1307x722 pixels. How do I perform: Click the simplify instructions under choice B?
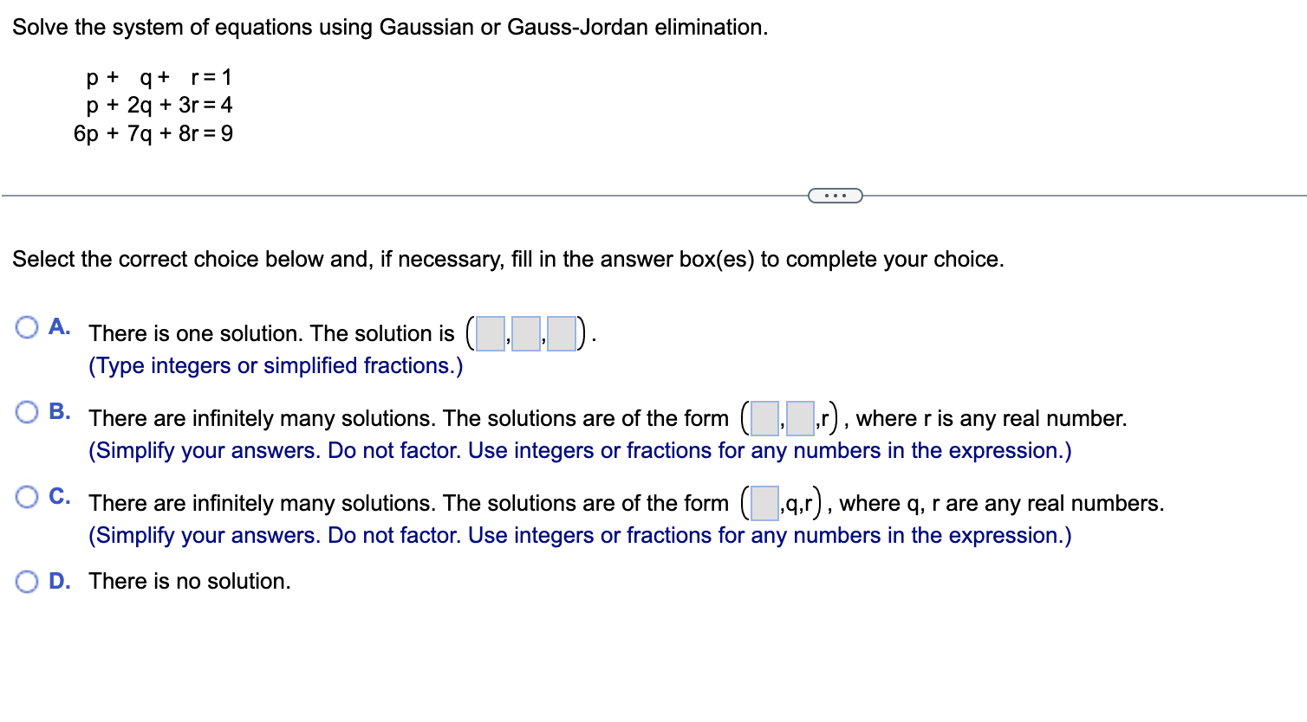pyautogui.click(x=579, y=450)
